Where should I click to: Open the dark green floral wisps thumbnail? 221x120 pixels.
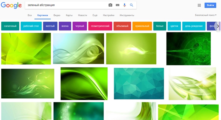[28, 84]
